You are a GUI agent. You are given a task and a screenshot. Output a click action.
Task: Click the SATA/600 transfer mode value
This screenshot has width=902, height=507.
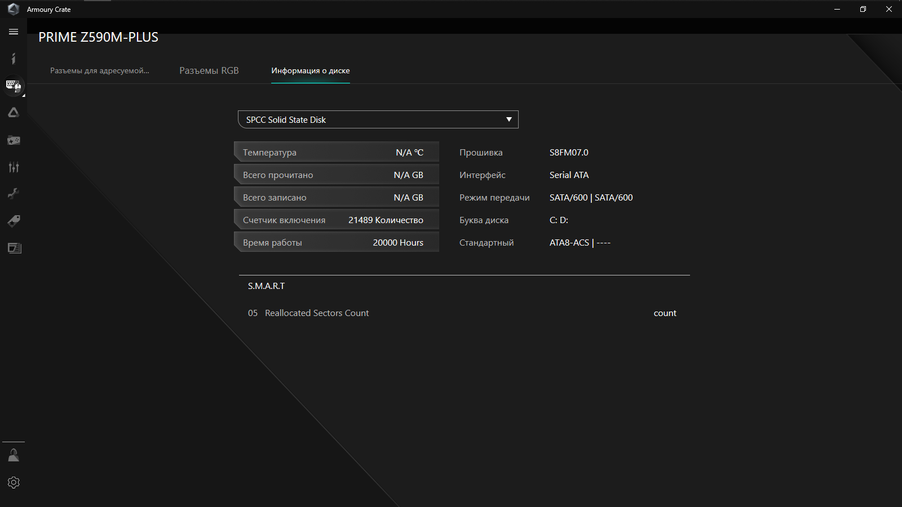pyautogui.click(x=591, y=197)
